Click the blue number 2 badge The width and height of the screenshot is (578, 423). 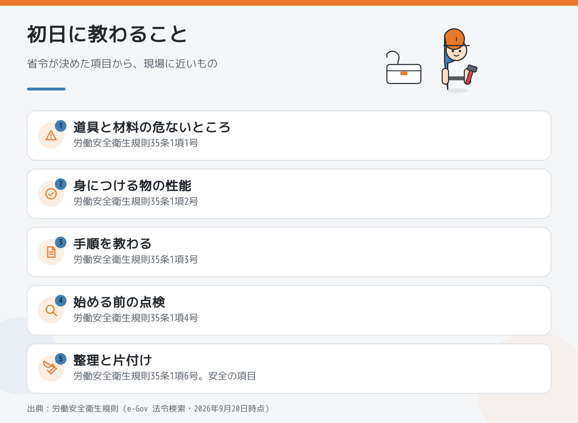(61, 184)
